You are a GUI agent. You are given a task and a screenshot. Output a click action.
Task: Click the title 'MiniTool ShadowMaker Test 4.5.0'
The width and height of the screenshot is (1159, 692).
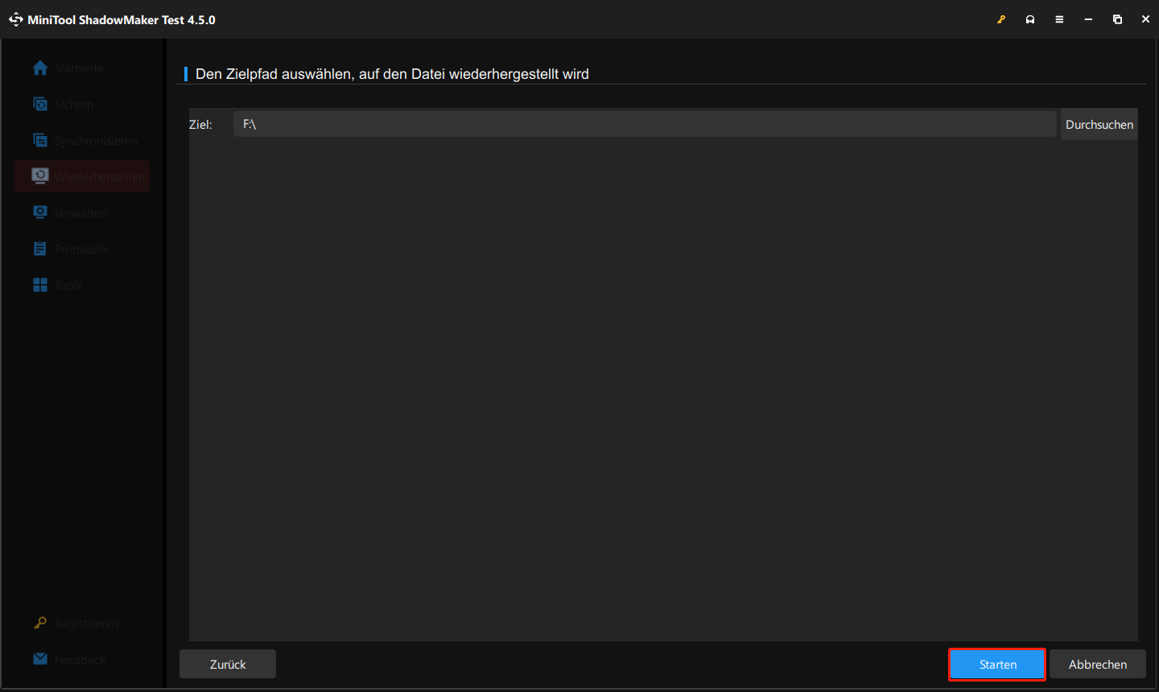click(x=122, y=20)
